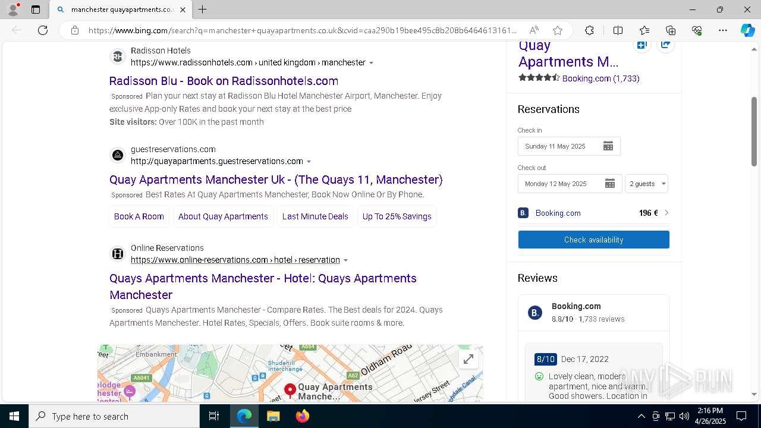Open the 2 guests dropdown
This screenshot has width=761, height=428.
(x=646, y=184)
